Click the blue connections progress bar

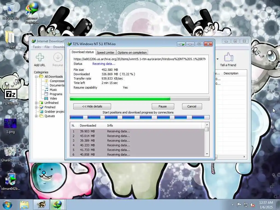140,117
